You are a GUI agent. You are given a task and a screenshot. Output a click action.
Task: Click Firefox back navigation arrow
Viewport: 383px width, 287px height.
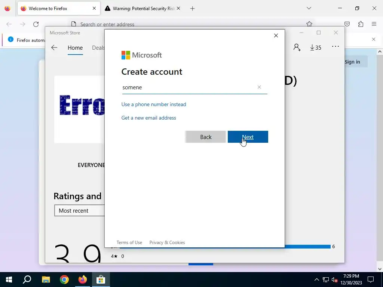[9, 24]
